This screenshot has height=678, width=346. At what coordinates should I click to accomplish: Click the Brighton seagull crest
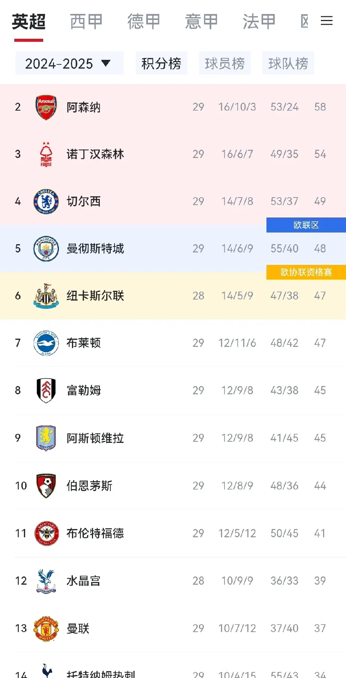click(x=46, y=343)
